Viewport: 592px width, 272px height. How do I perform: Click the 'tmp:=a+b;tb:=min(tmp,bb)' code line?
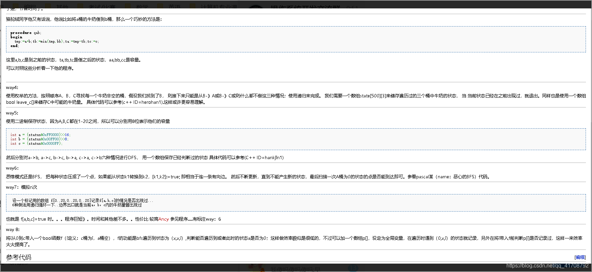57,41
